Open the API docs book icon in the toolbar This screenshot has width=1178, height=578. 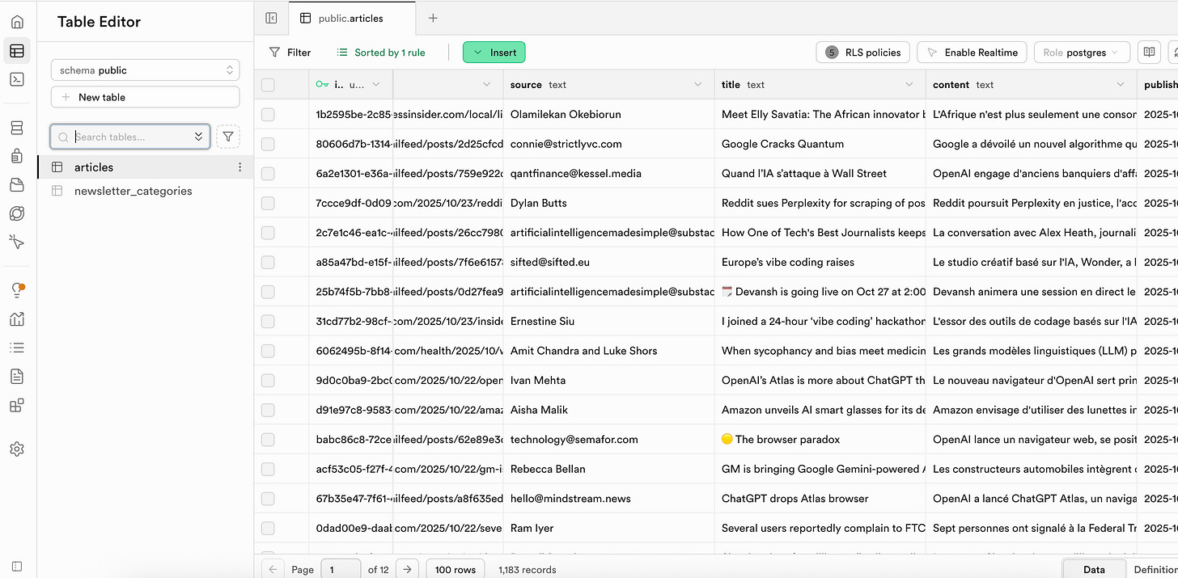[x=1148, y=53]
